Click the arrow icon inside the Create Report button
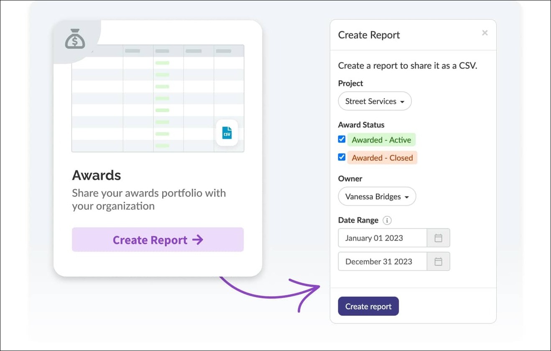 click(197, 239)
